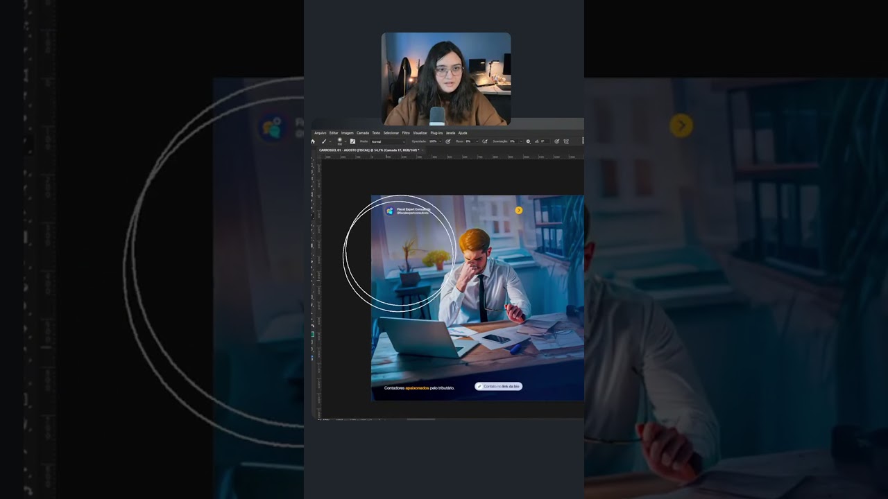
Task: Expand the Opacidade slider arrow
Action: click(441, 141)
